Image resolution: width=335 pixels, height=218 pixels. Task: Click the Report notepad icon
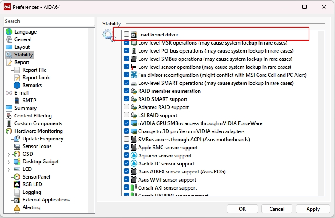click(9, 62)
